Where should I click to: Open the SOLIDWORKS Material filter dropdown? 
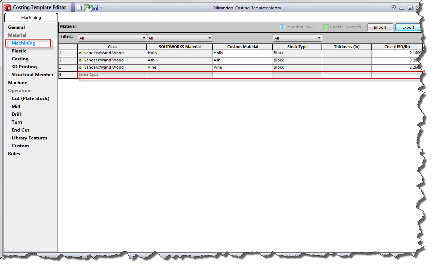click(180, 38)
